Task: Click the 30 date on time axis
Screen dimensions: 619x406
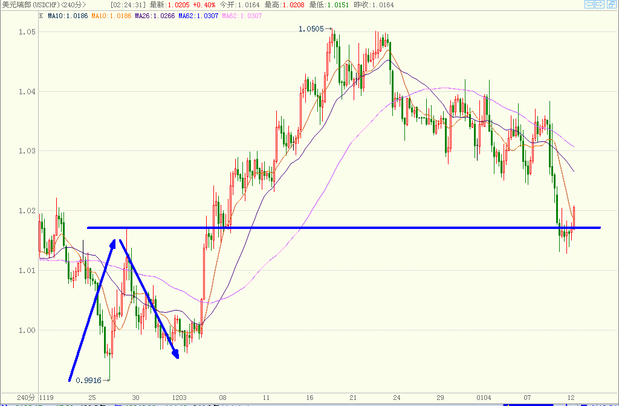Action: (135, 398)
